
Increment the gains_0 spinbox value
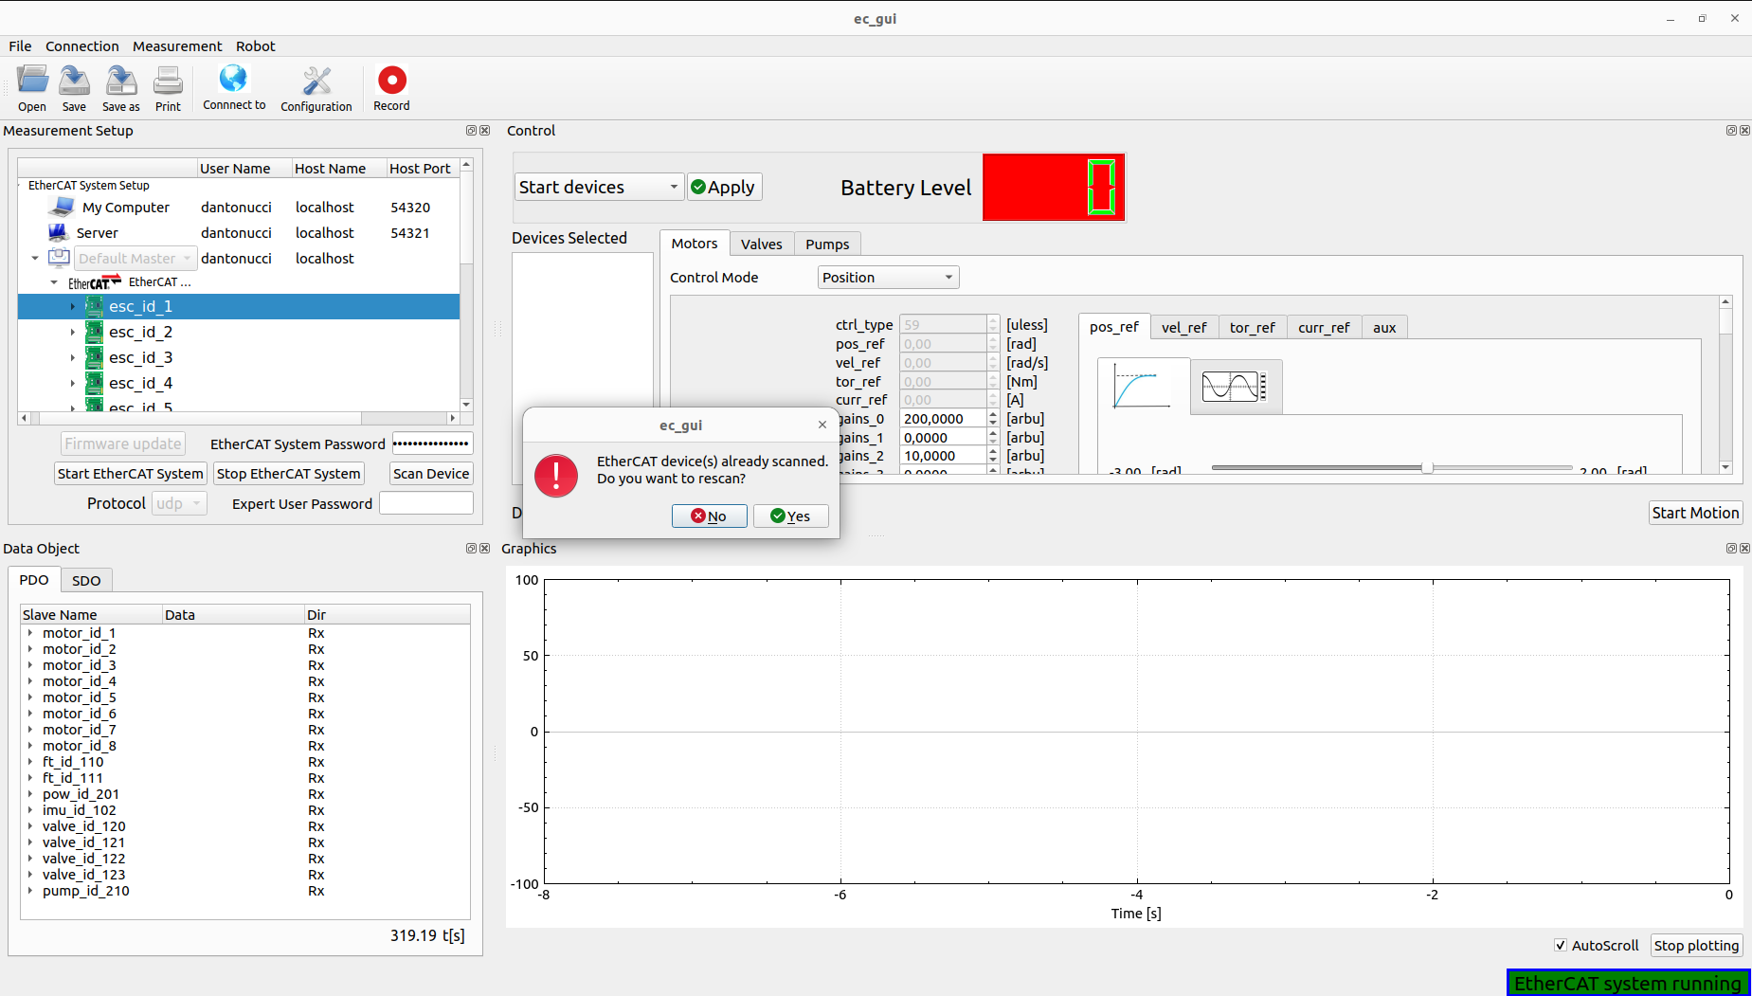993,414
